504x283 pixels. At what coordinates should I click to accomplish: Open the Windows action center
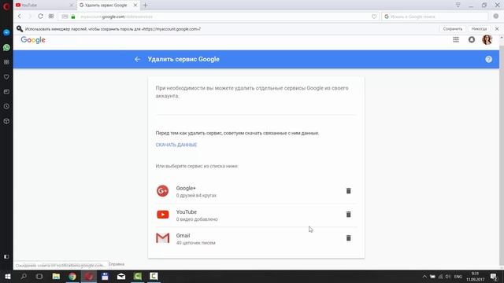coord(494,276)
